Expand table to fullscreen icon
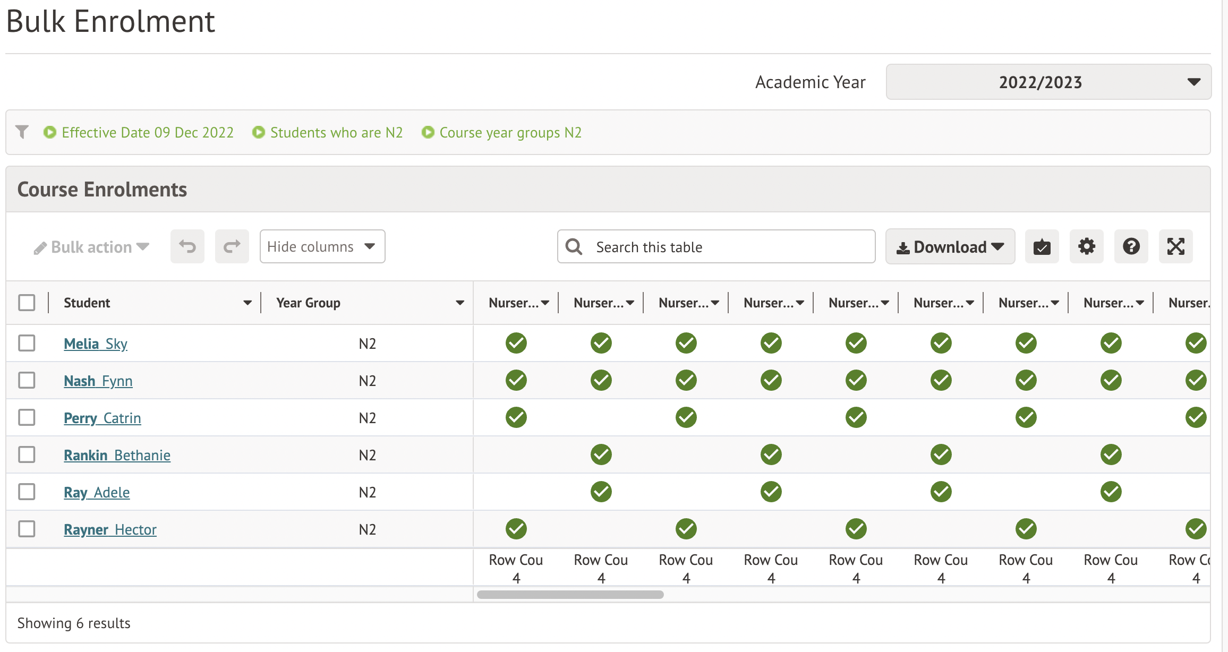 pos(1175,246)
